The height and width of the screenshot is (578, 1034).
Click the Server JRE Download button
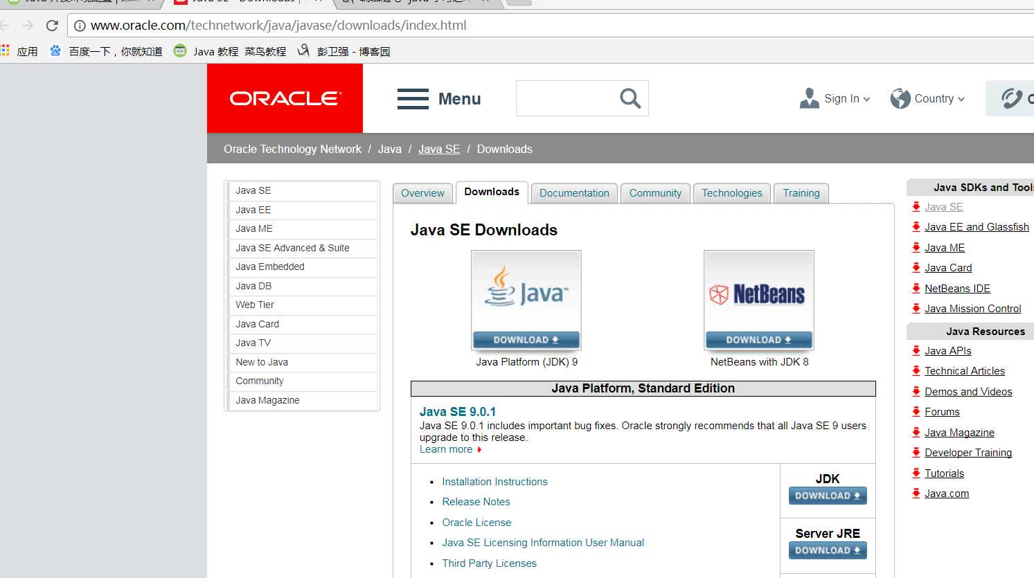pos(828,550)
